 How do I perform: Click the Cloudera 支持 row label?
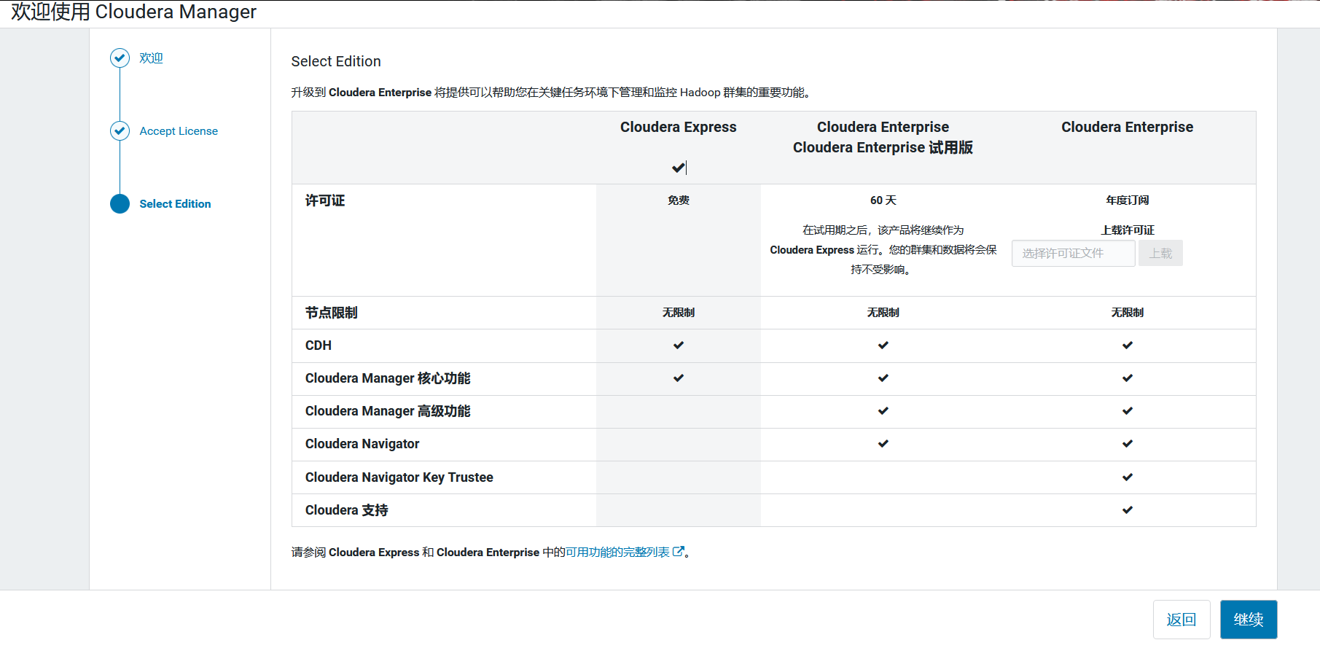tap(347, 510)
